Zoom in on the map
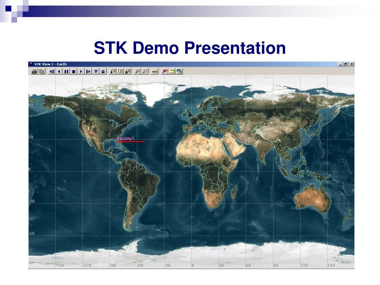Screen dimensions: 380x285 [x=137, y=72]
